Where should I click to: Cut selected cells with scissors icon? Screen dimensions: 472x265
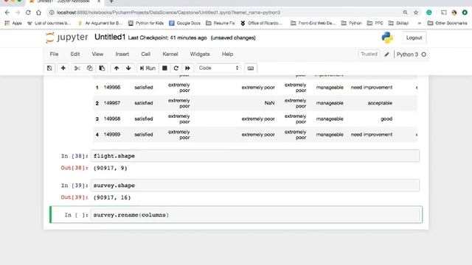click(x=77, y=68)
